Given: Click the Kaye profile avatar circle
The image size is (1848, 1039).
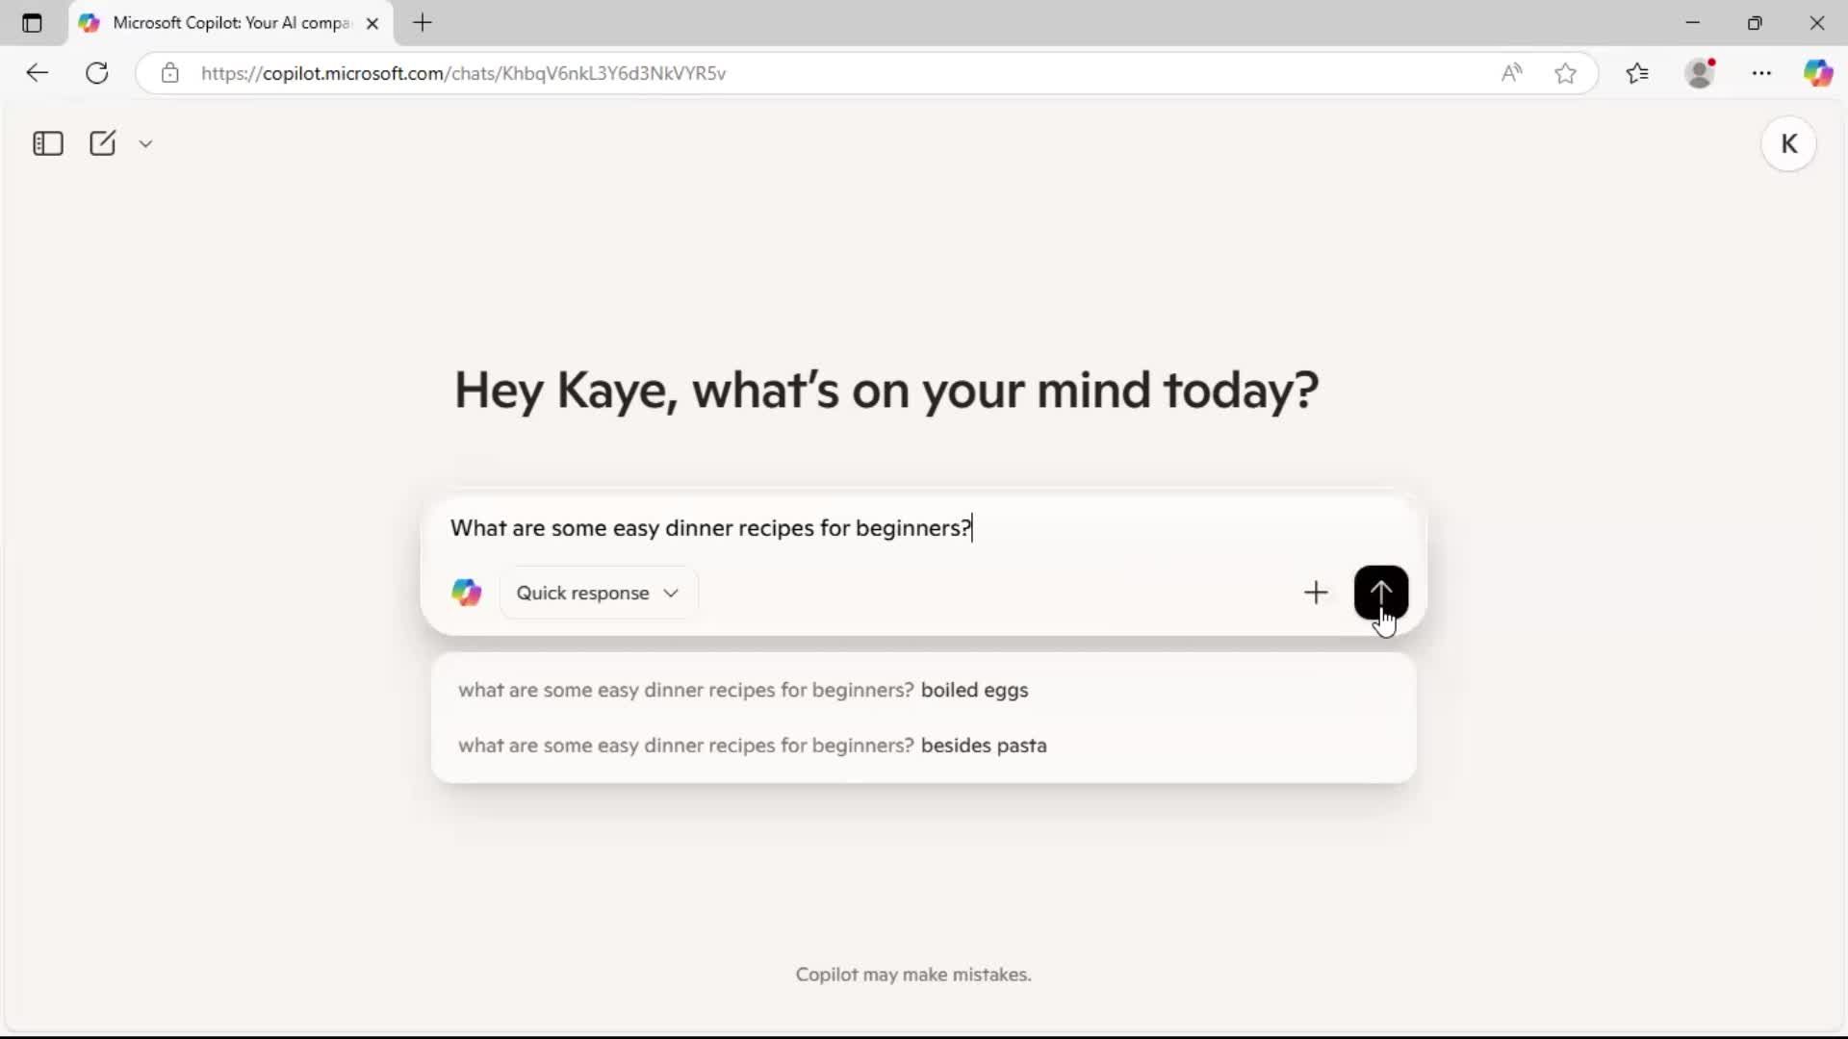Looking at the screenshot, I should (x=1789, y=142).
